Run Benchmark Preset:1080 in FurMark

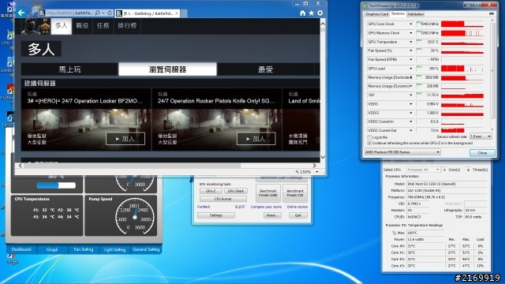pyautogui.click(x=268, y=192)
